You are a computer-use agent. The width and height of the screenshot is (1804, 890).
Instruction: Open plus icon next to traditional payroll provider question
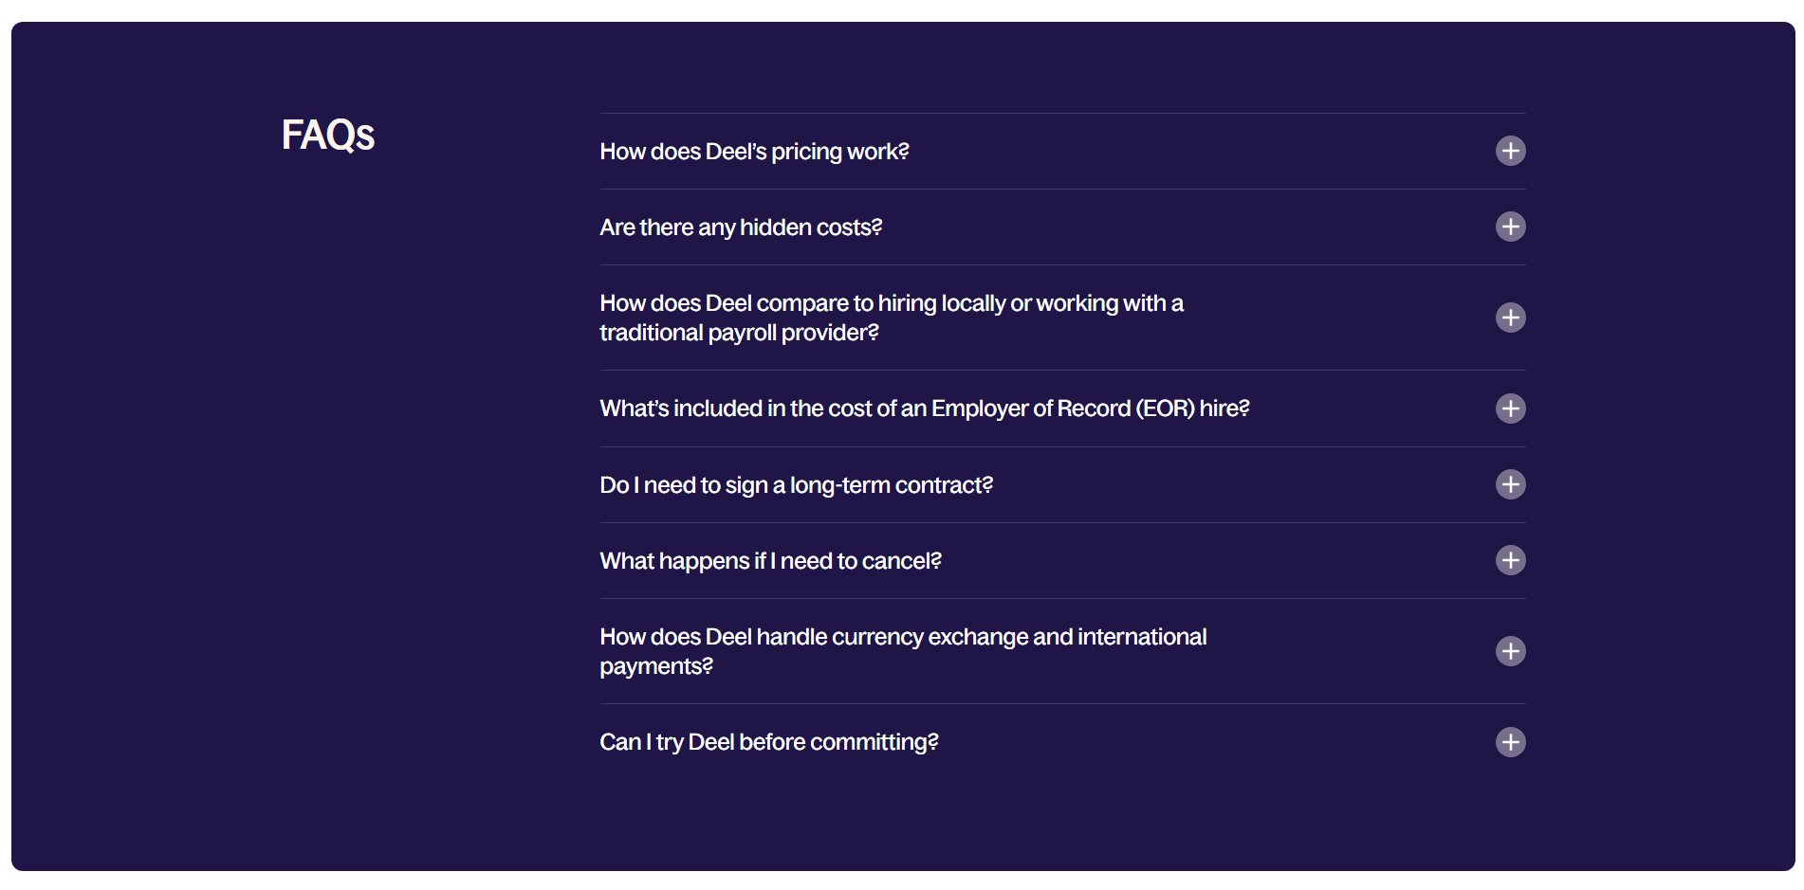coord(1510,318)
